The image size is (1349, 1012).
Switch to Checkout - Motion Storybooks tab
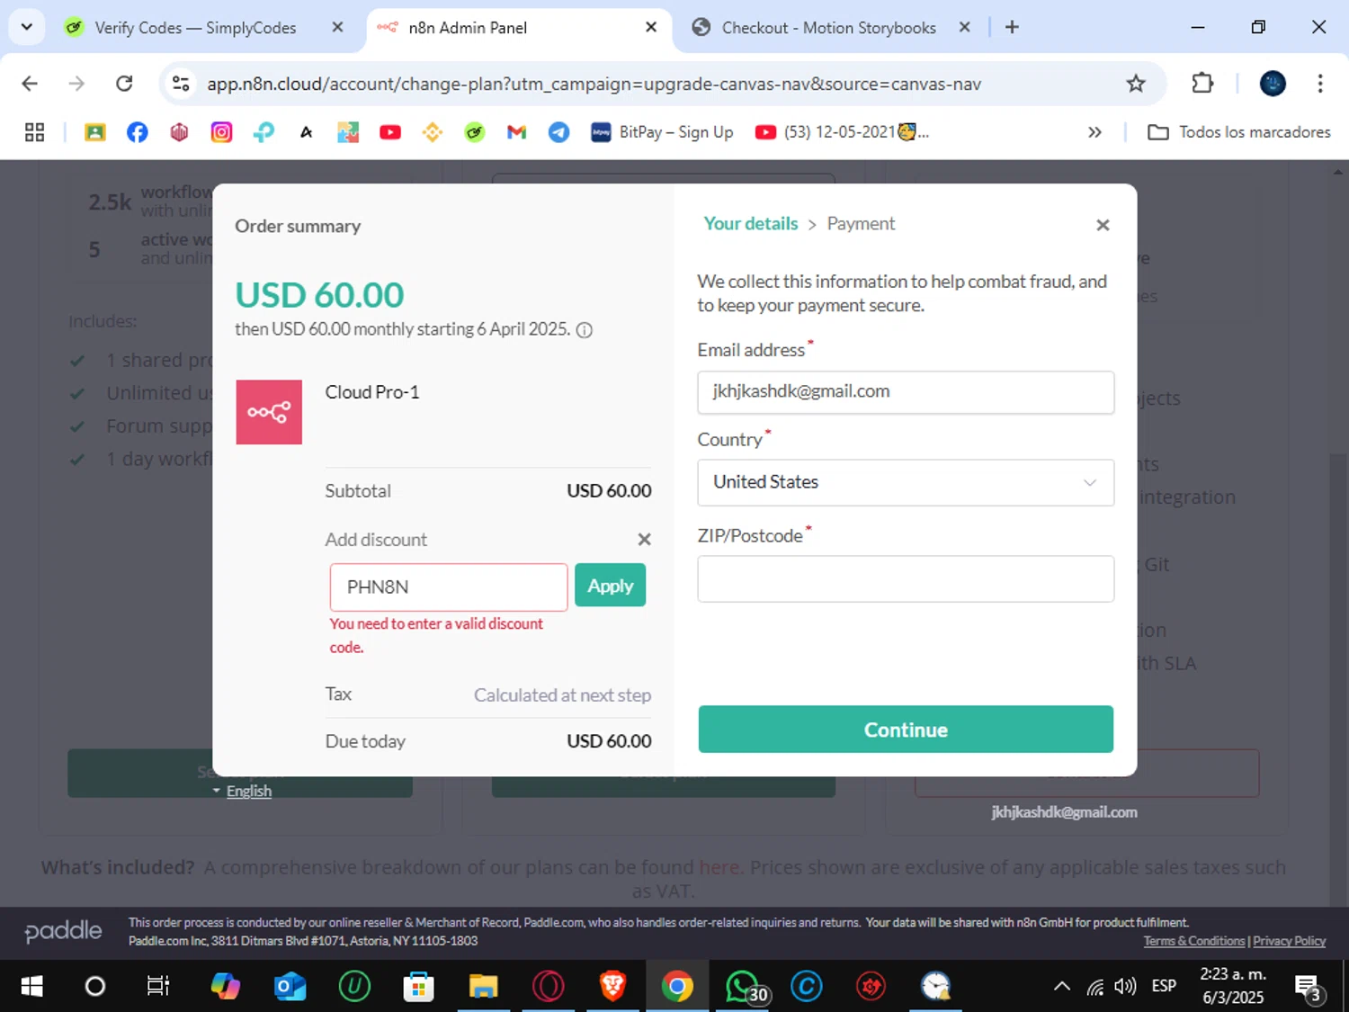[x=830, y=28]
